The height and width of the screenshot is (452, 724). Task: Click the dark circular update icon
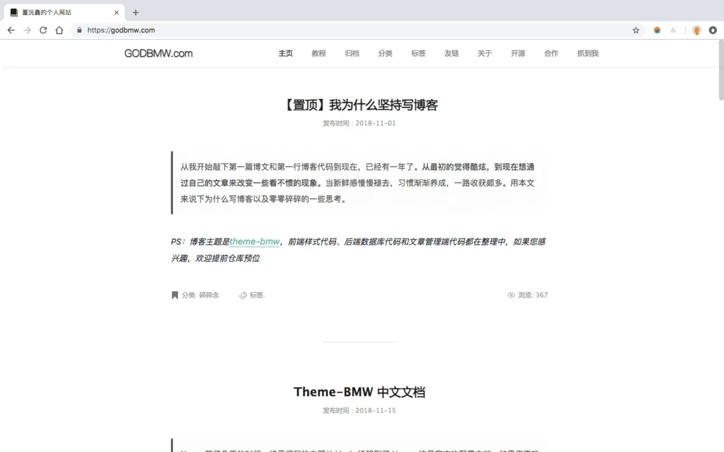coord(713,30)
